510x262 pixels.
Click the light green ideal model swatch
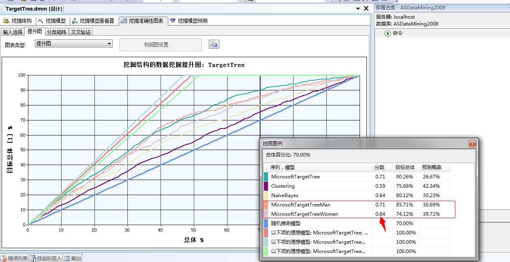(266, 251)
